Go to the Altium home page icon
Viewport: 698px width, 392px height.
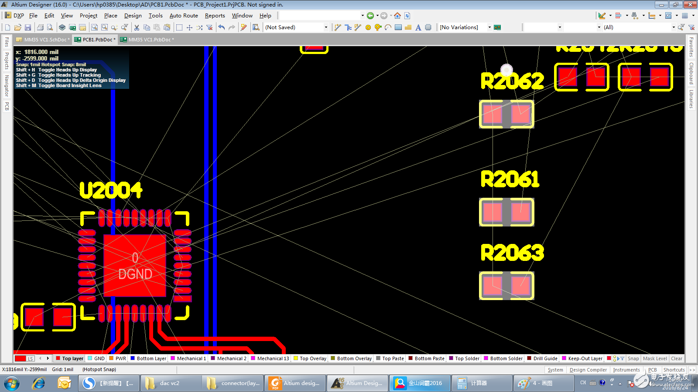[x=397, y=16]
